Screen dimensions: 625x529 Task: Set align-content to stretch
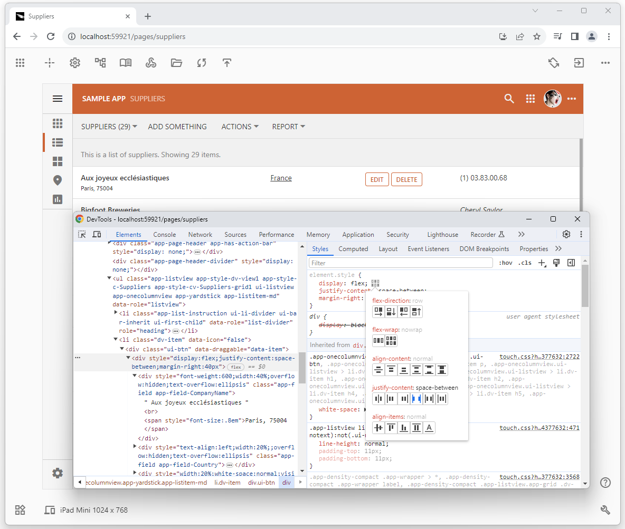pyautogui.click(x=442, y=370)
